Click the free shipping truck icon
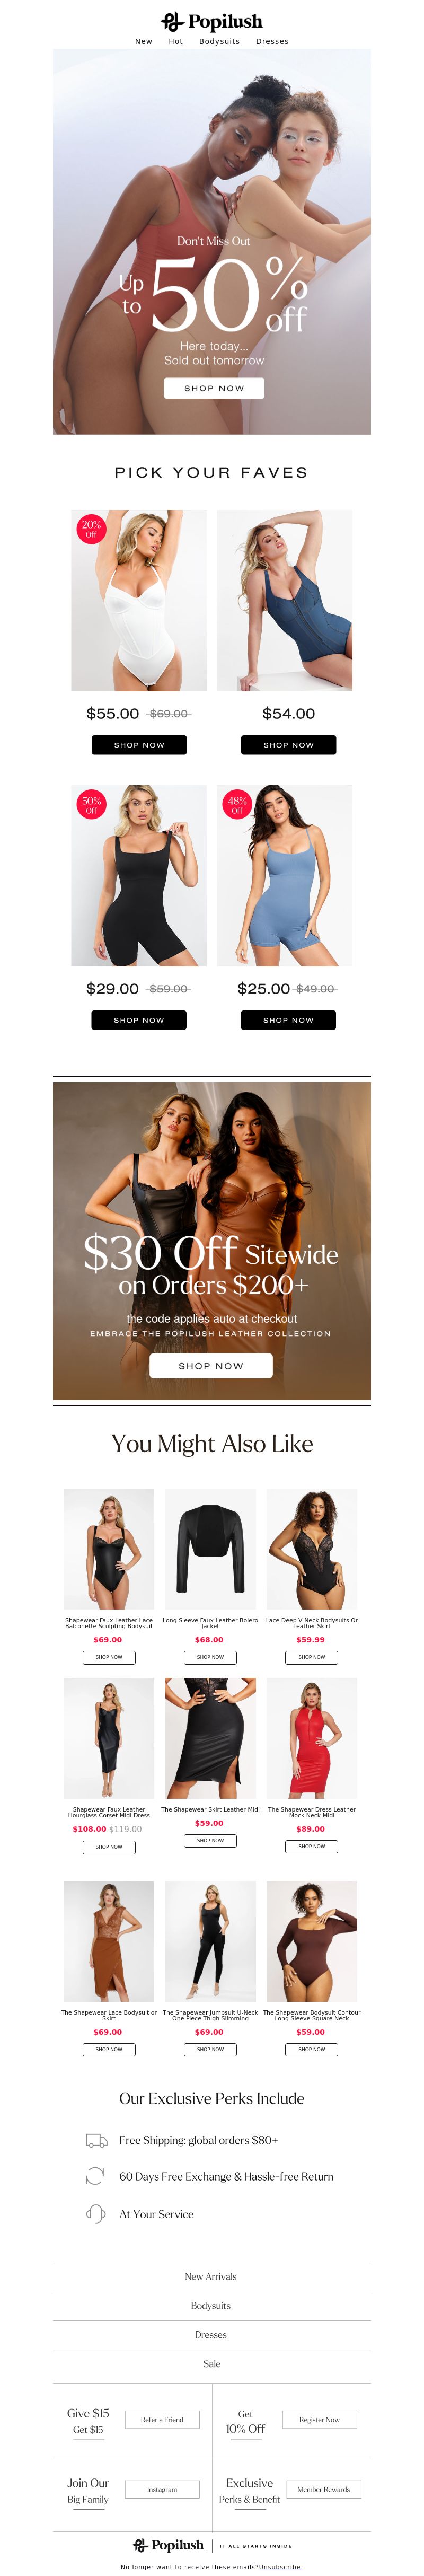Screen dimensions: 424x2576 click(x=96, y=2140)
